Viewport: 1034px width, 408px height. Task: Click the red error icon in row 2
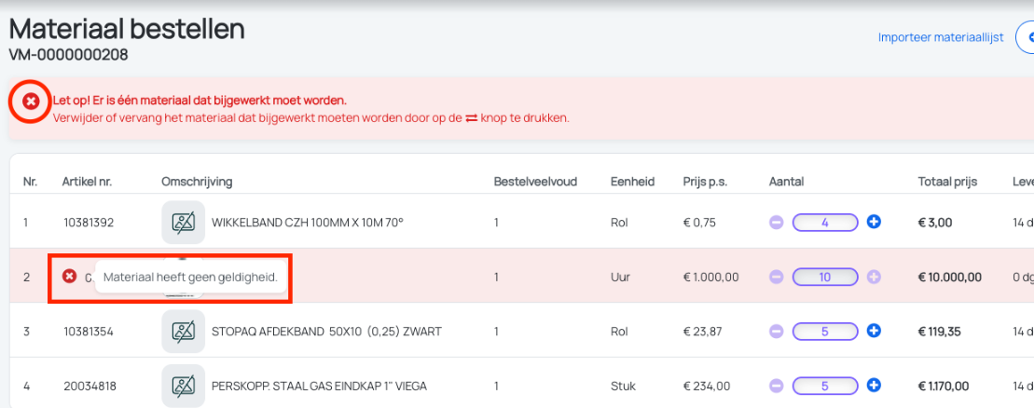pyautogui.click(x=69, y=276)
